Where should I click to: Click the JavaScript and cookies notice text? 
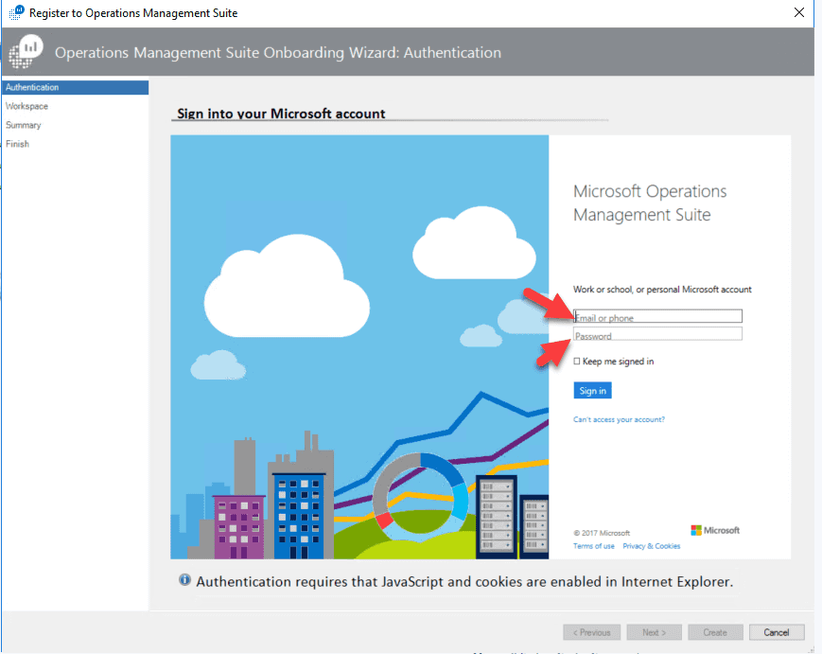[x=464, y=582]
